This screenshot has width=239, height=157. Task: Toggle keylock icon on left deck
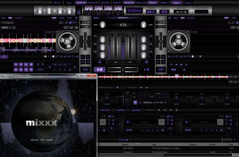coord(65,56)
